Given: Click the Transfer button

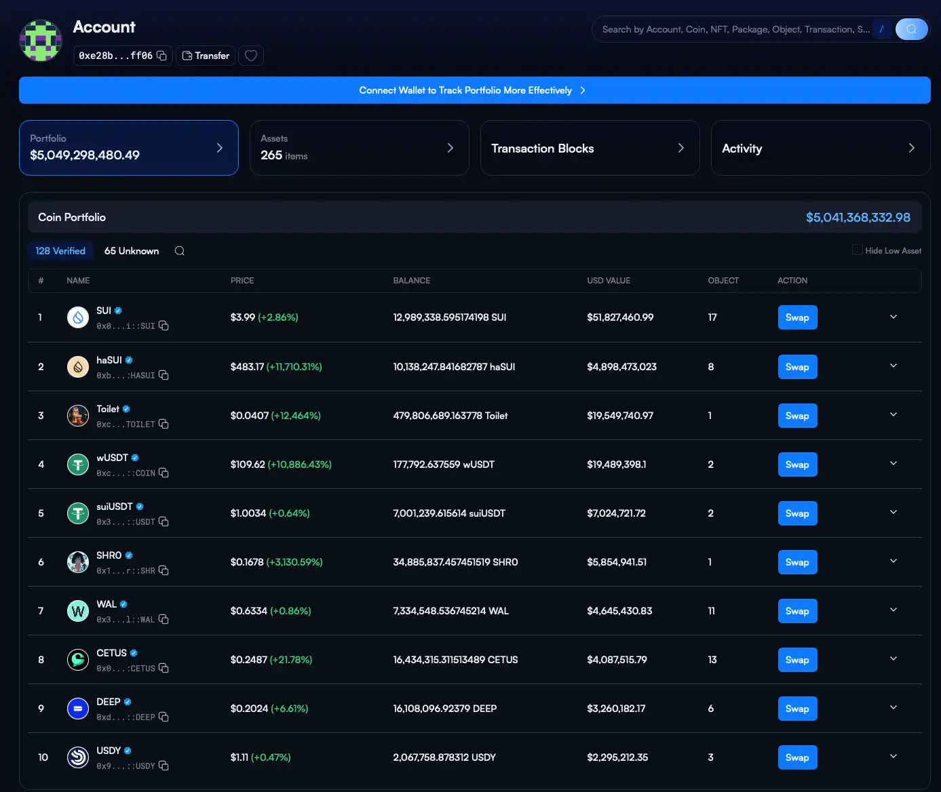Looking at the screenshot, I should pyautogui.click(x=206, y=56).
